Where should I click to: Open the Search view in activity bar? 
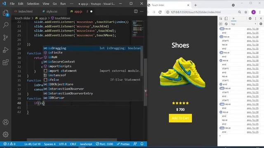(x=5, y=25)
